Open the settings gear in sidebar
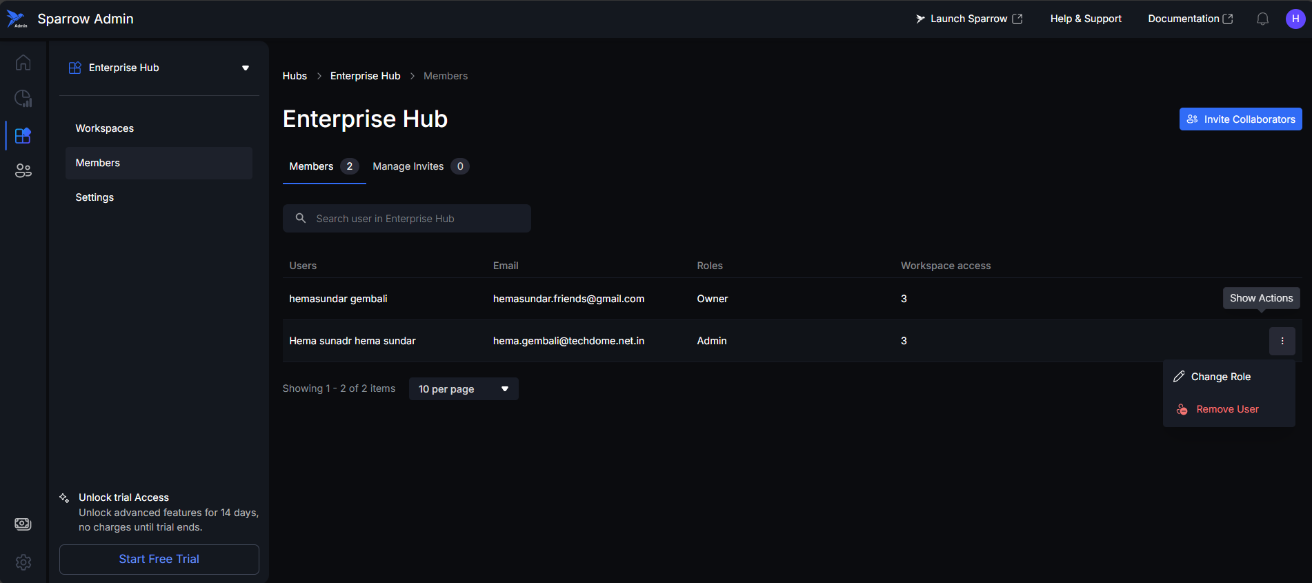Viewport: 1312px width, 583px height. click(23, 562)
